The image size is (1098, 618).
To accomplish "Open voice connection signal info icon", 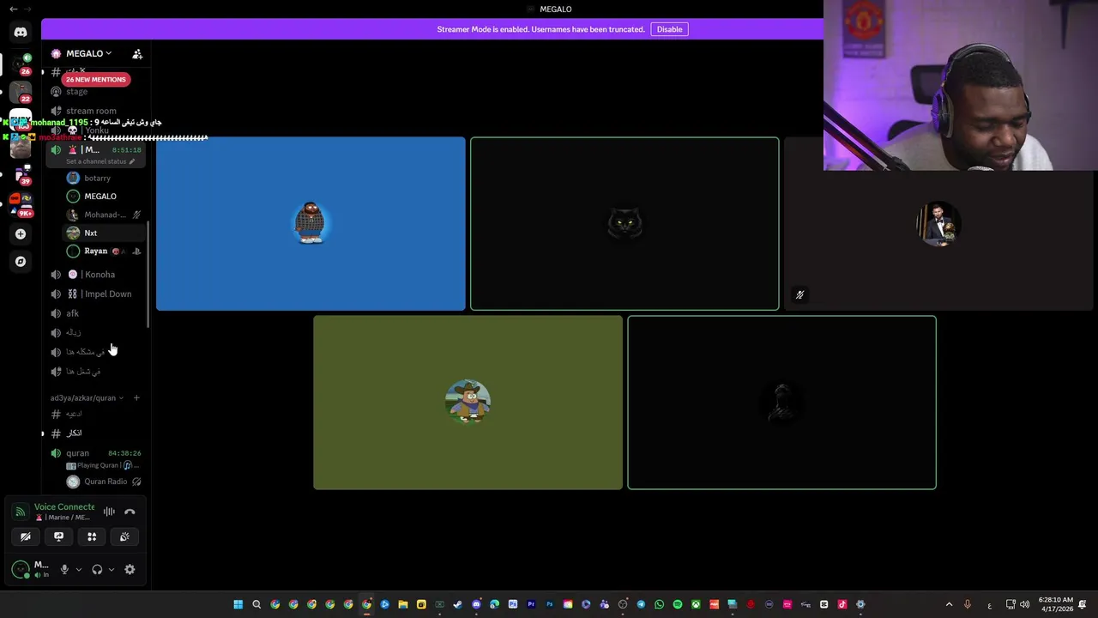I will point(21,512).
